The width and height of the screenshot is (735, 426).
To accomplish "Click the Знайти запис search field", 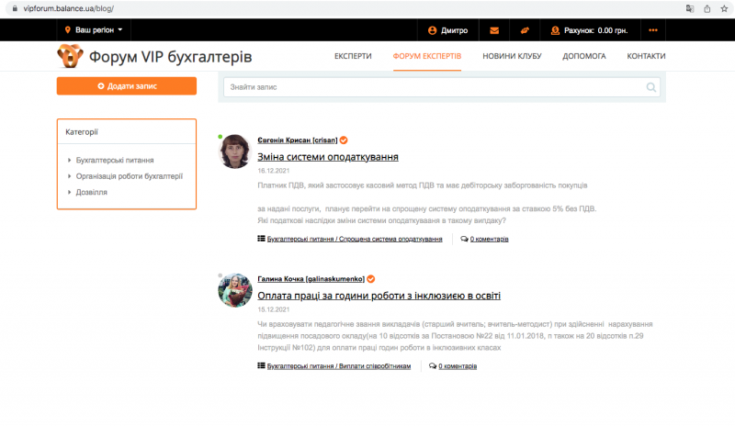I will (x=442, y=87).
